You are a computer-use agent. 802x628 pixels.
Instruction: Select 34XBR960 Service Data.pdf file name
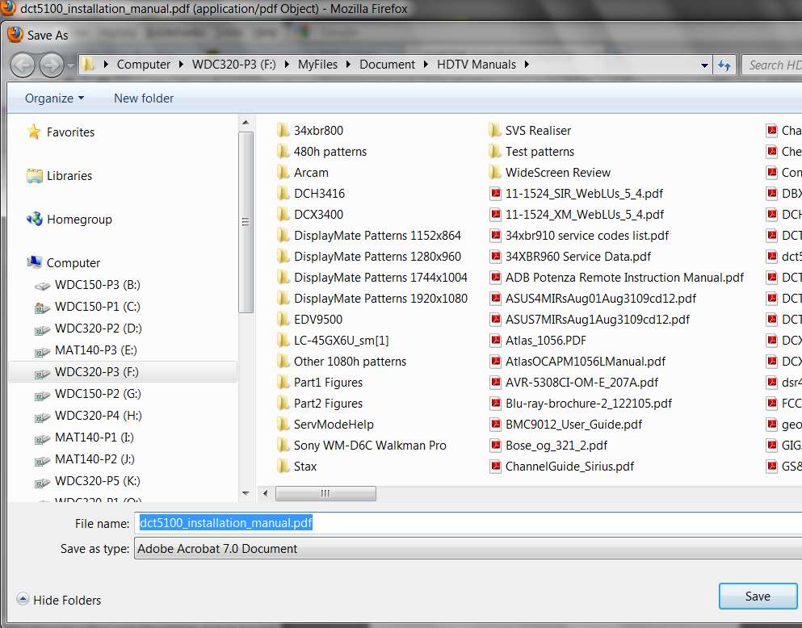[578, 257]
